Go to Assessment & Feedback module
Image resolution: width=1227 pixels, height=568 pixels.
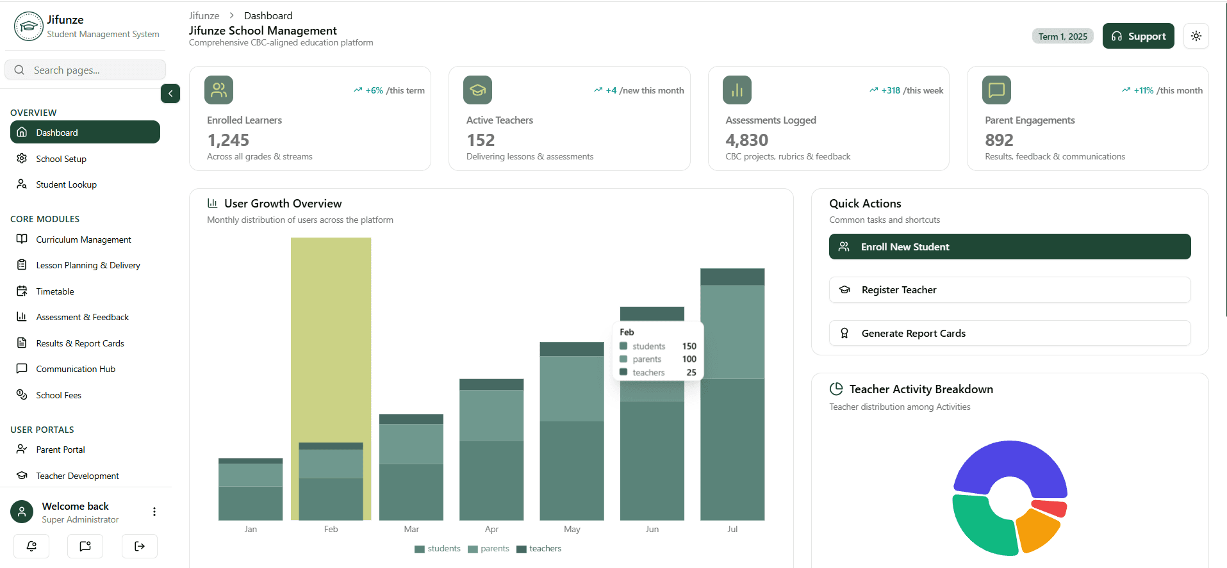[82, 317]
